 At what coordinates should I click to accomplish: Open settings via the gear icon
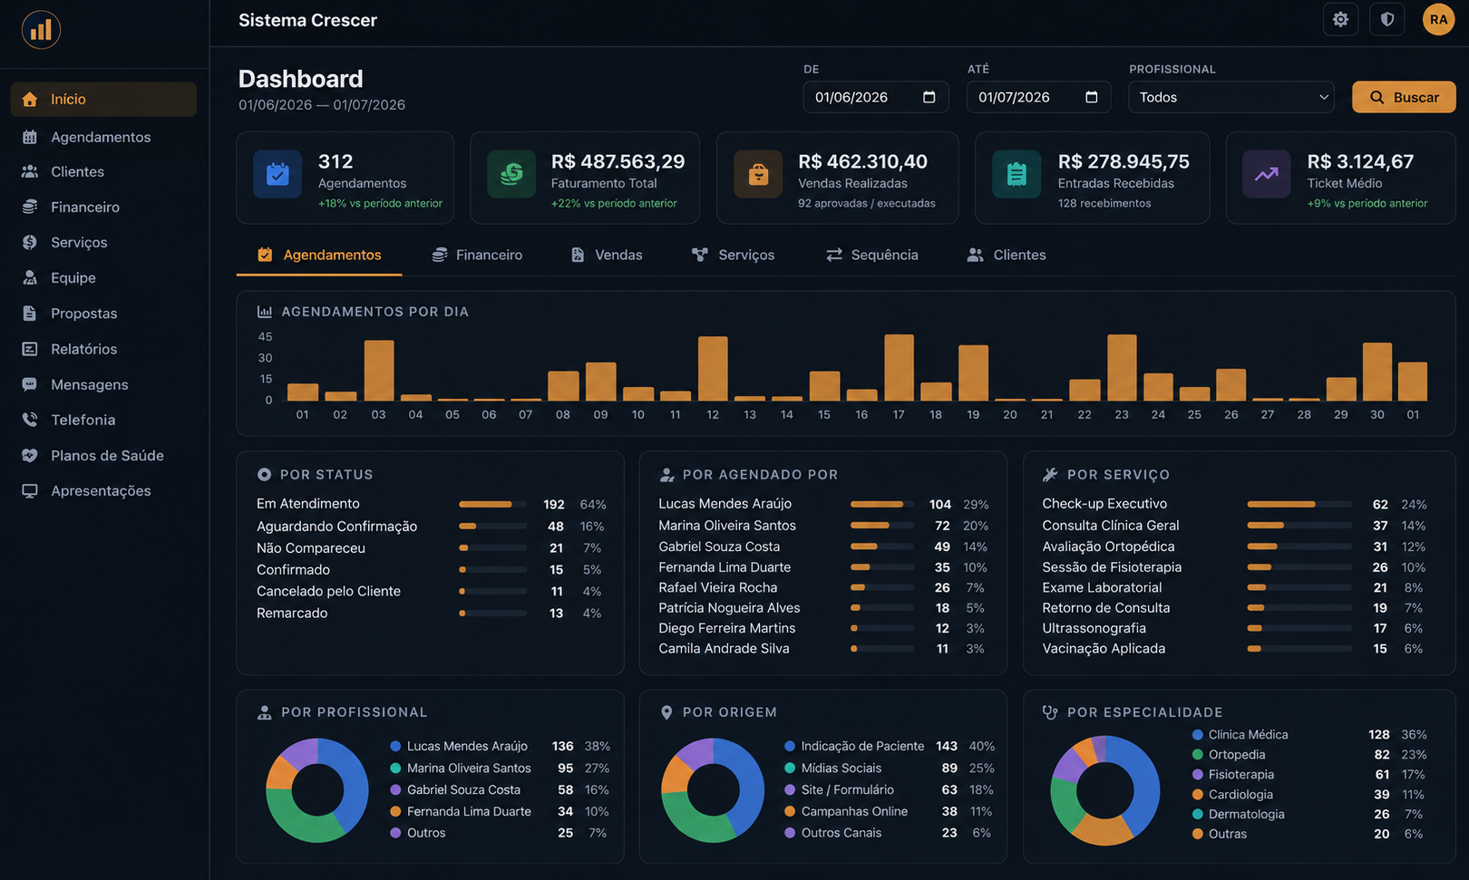coord(1340,20)
